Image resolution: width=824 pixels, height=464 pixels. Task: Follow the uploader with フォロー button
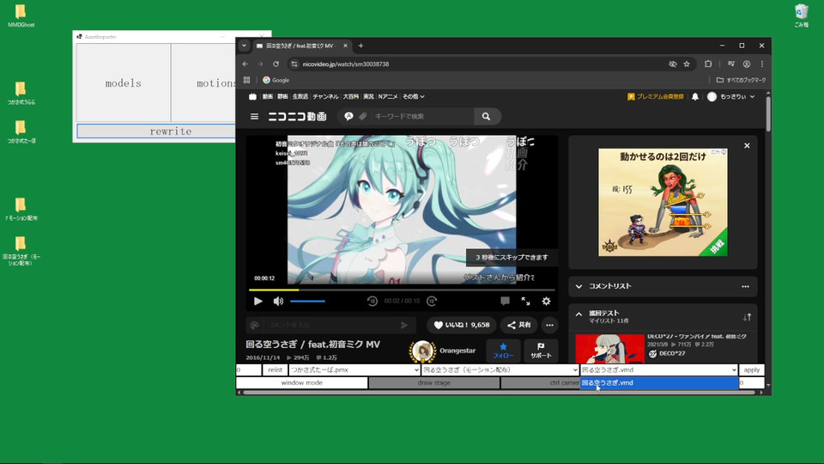tap(503, 351)
